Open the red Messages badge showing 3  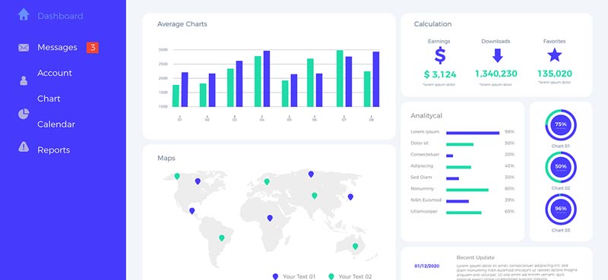[92, 47]
